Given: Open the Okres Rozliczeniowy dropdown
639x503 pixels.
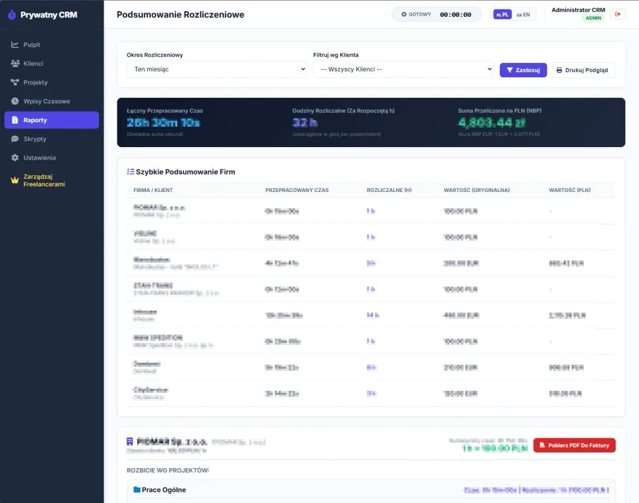Looking at the screenshot, I should (x=217, y=69).
